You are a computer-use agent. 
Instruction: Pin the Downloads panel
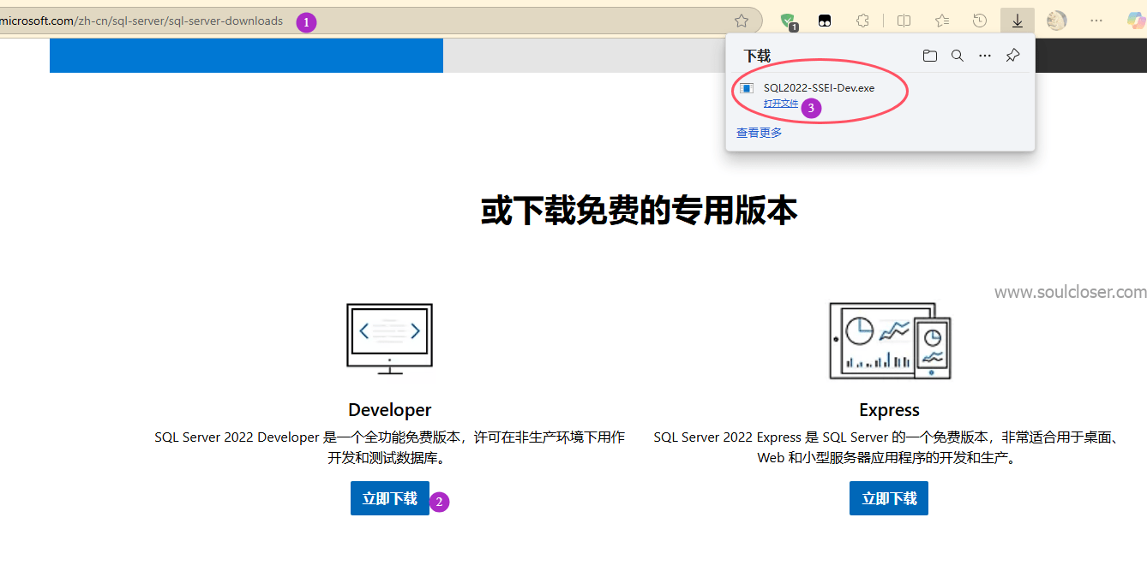(x=1012, y=56)
